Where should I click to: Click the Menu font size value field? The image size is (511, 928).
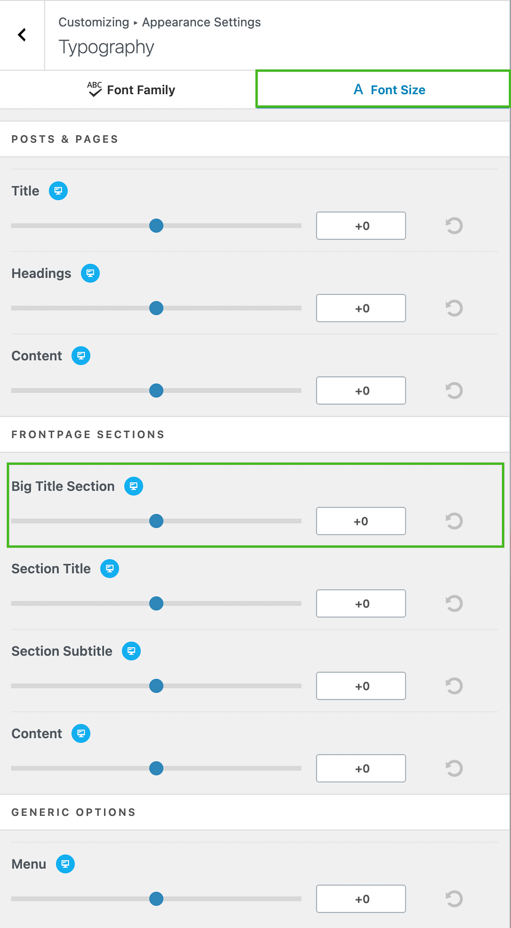click(x=361, y=899)
